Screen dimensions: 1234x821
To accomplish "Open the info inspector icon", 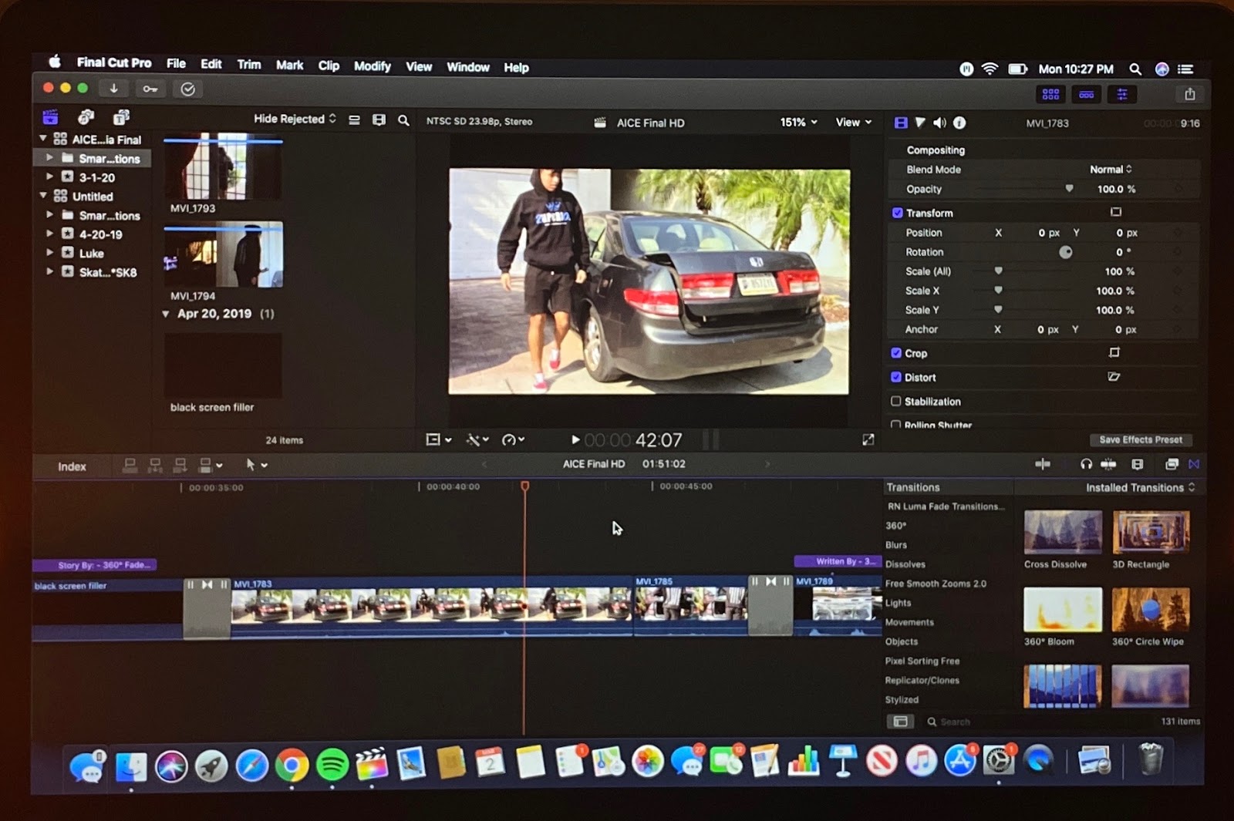I will [959, 123].
